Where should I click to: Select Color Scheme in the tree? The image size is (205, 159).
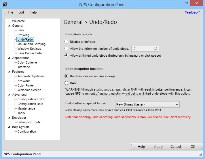click(27, 62)
